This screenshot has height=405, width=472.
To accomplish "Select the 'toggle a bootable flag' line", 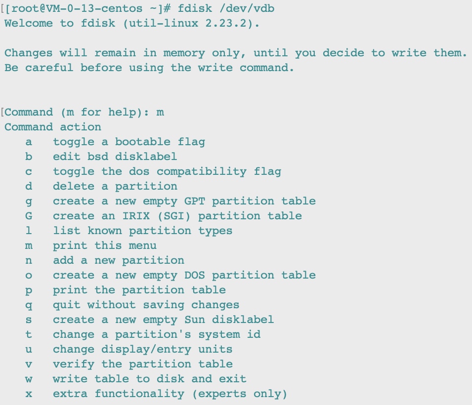I will click(129, 142).
